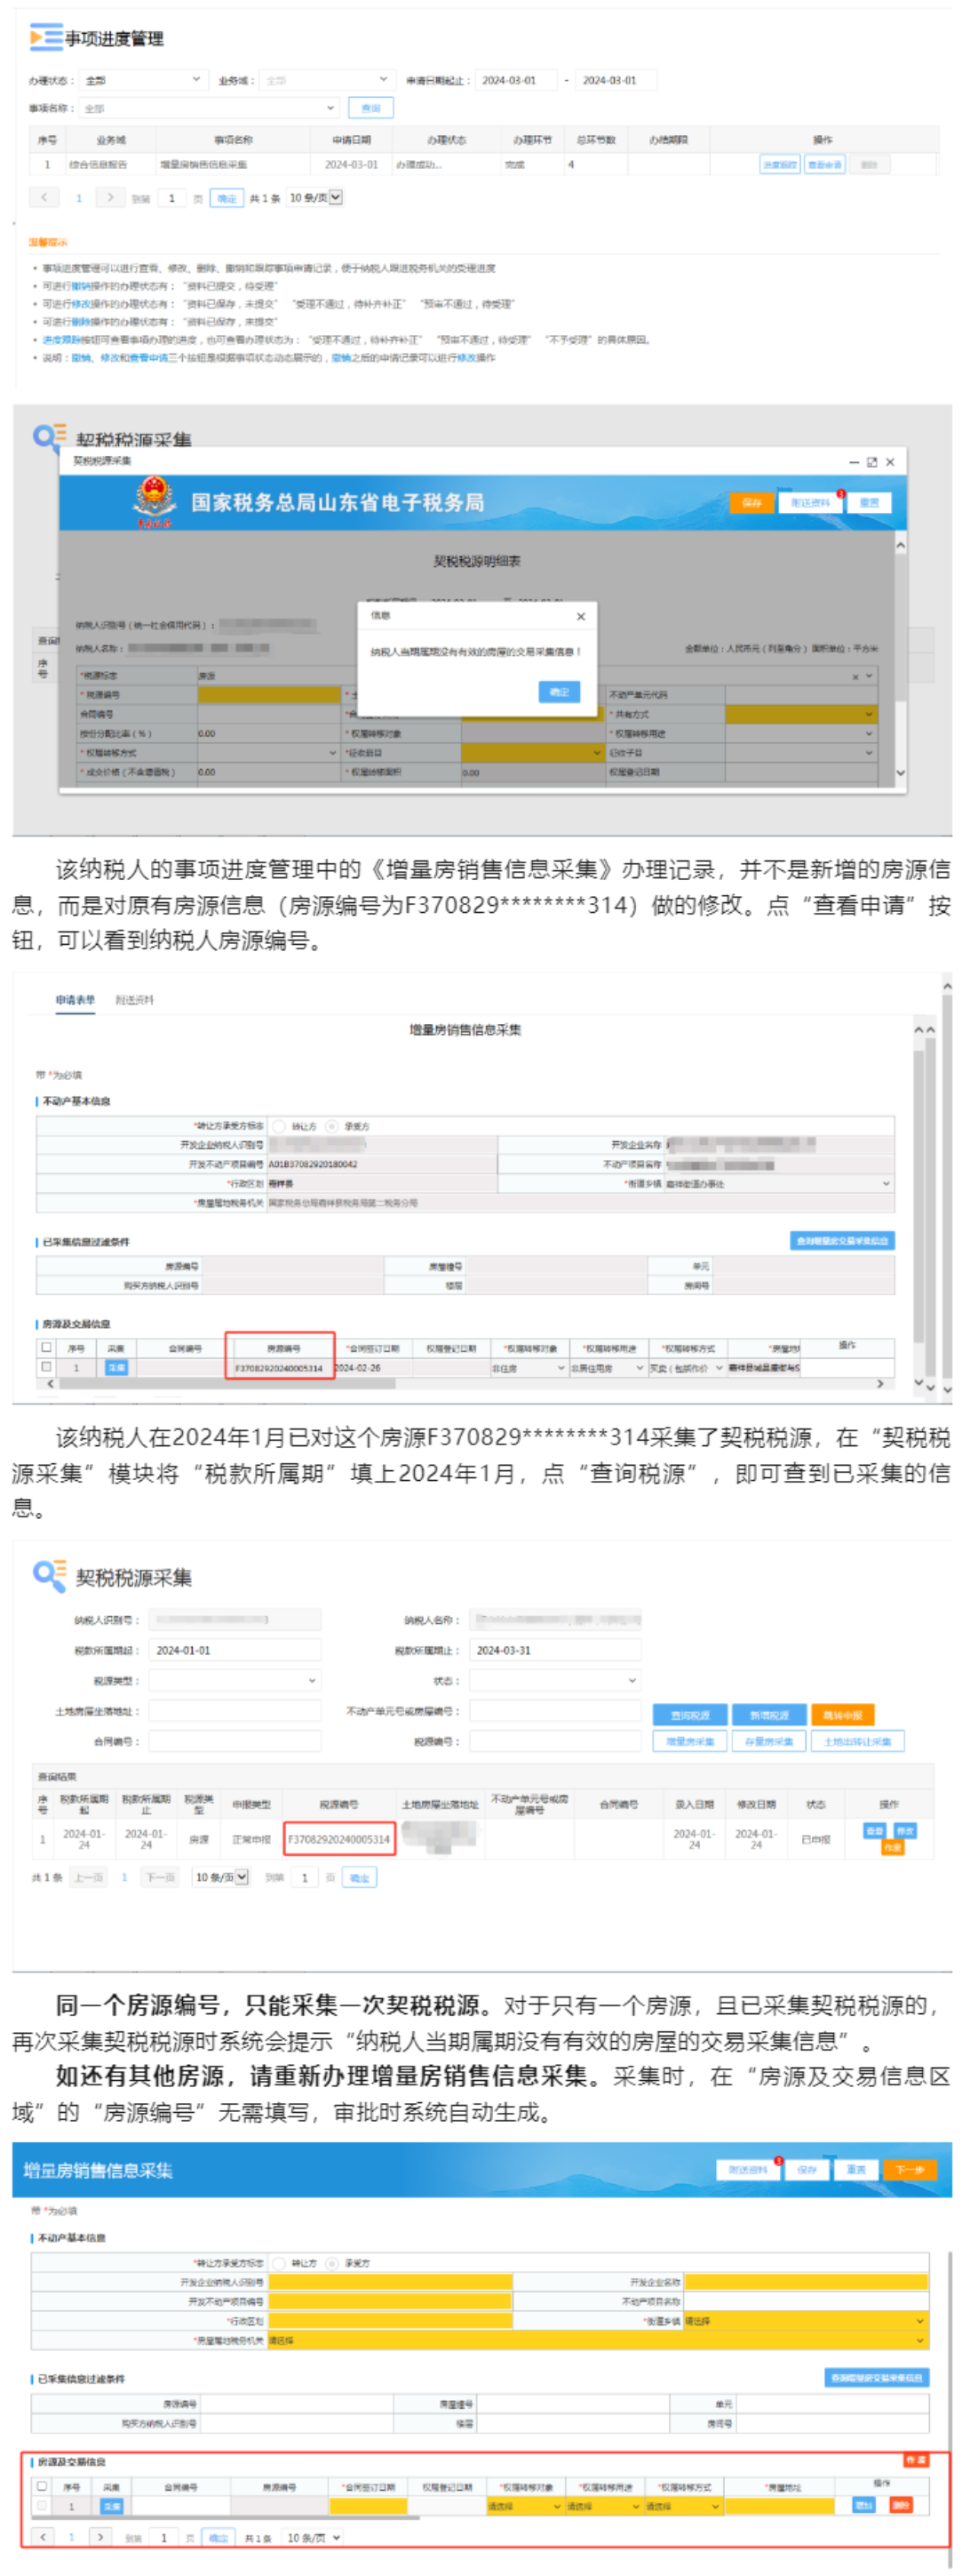The height and width of the screenshot is (2576, 962).
Task: Click the 申请日期起止 start date field
Action: click(515, 80)
